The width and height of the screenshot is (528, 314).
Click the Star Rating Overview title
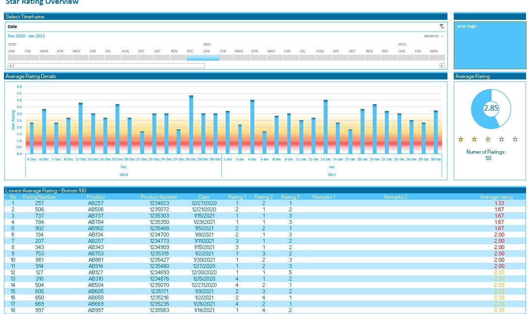click(x=43, y=3)
